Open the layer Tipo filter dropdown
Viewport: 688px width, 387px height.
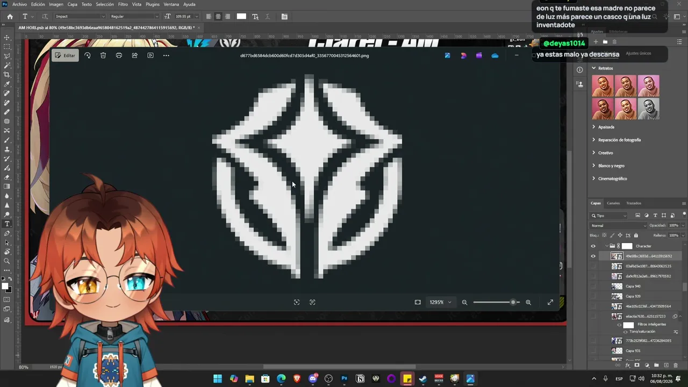(609, 216)
